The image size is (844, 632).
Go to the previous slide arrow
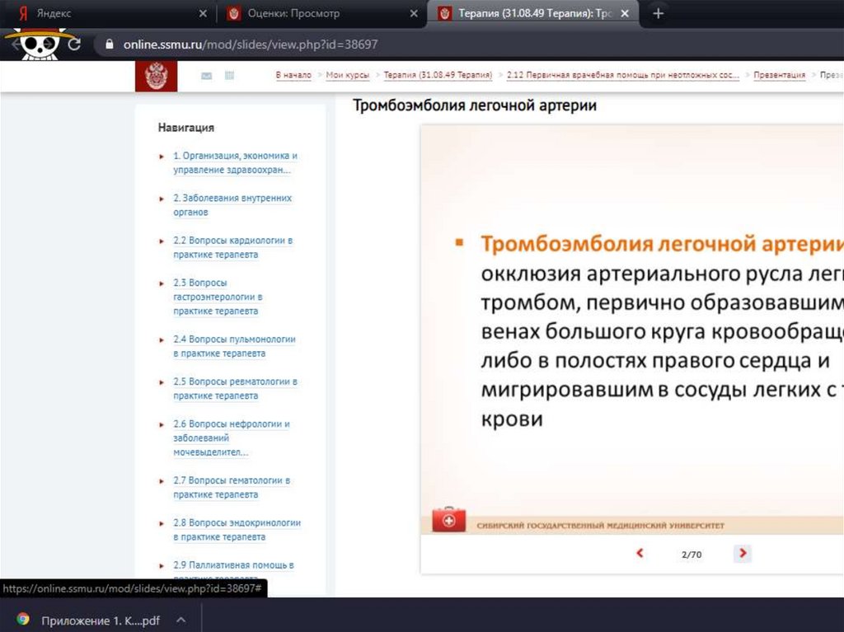pyautogui.click(x=640, y=554)
